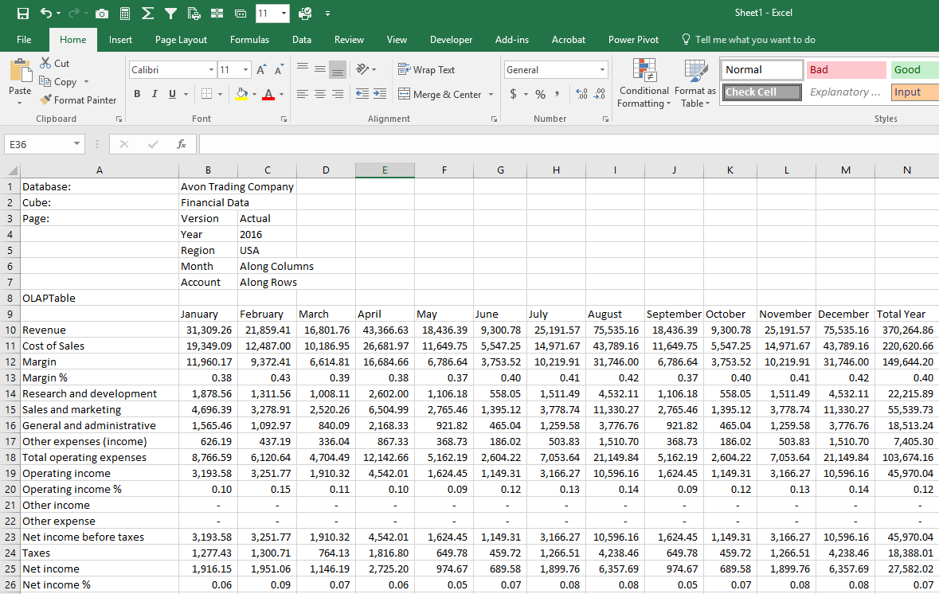Save the workbook from the quick access toolbar
This screenshot has height=594, width=939.
23,14
